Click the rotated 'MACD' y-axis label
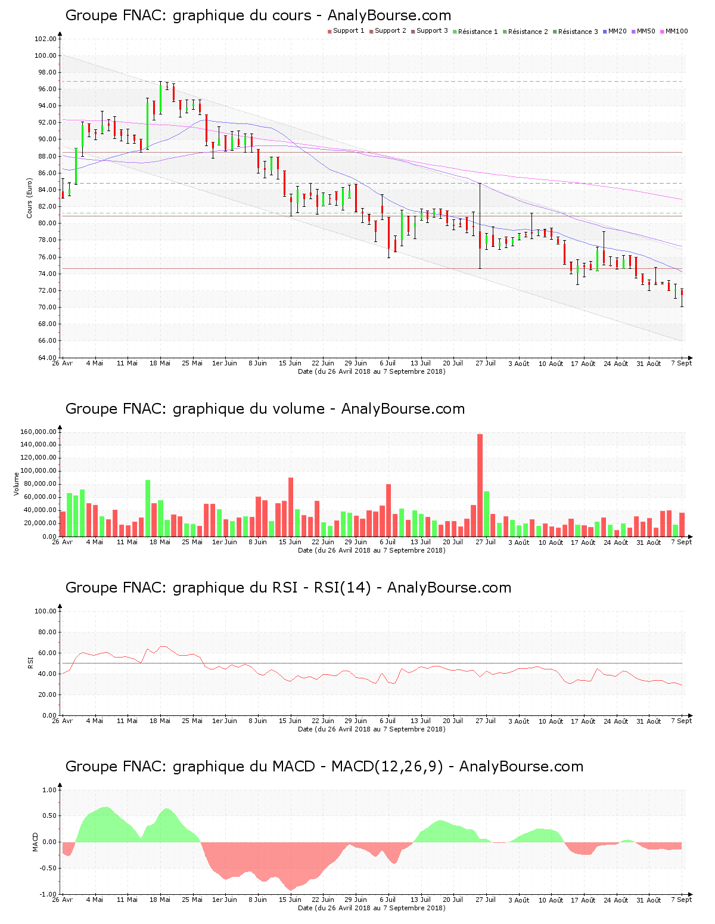Viewport: 715px width, 924px height. pos(35,842)
